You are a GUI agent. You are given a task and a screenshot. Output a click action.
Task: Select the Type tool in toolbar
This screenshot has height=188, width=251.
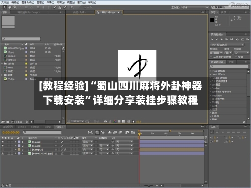click(48, 7)
